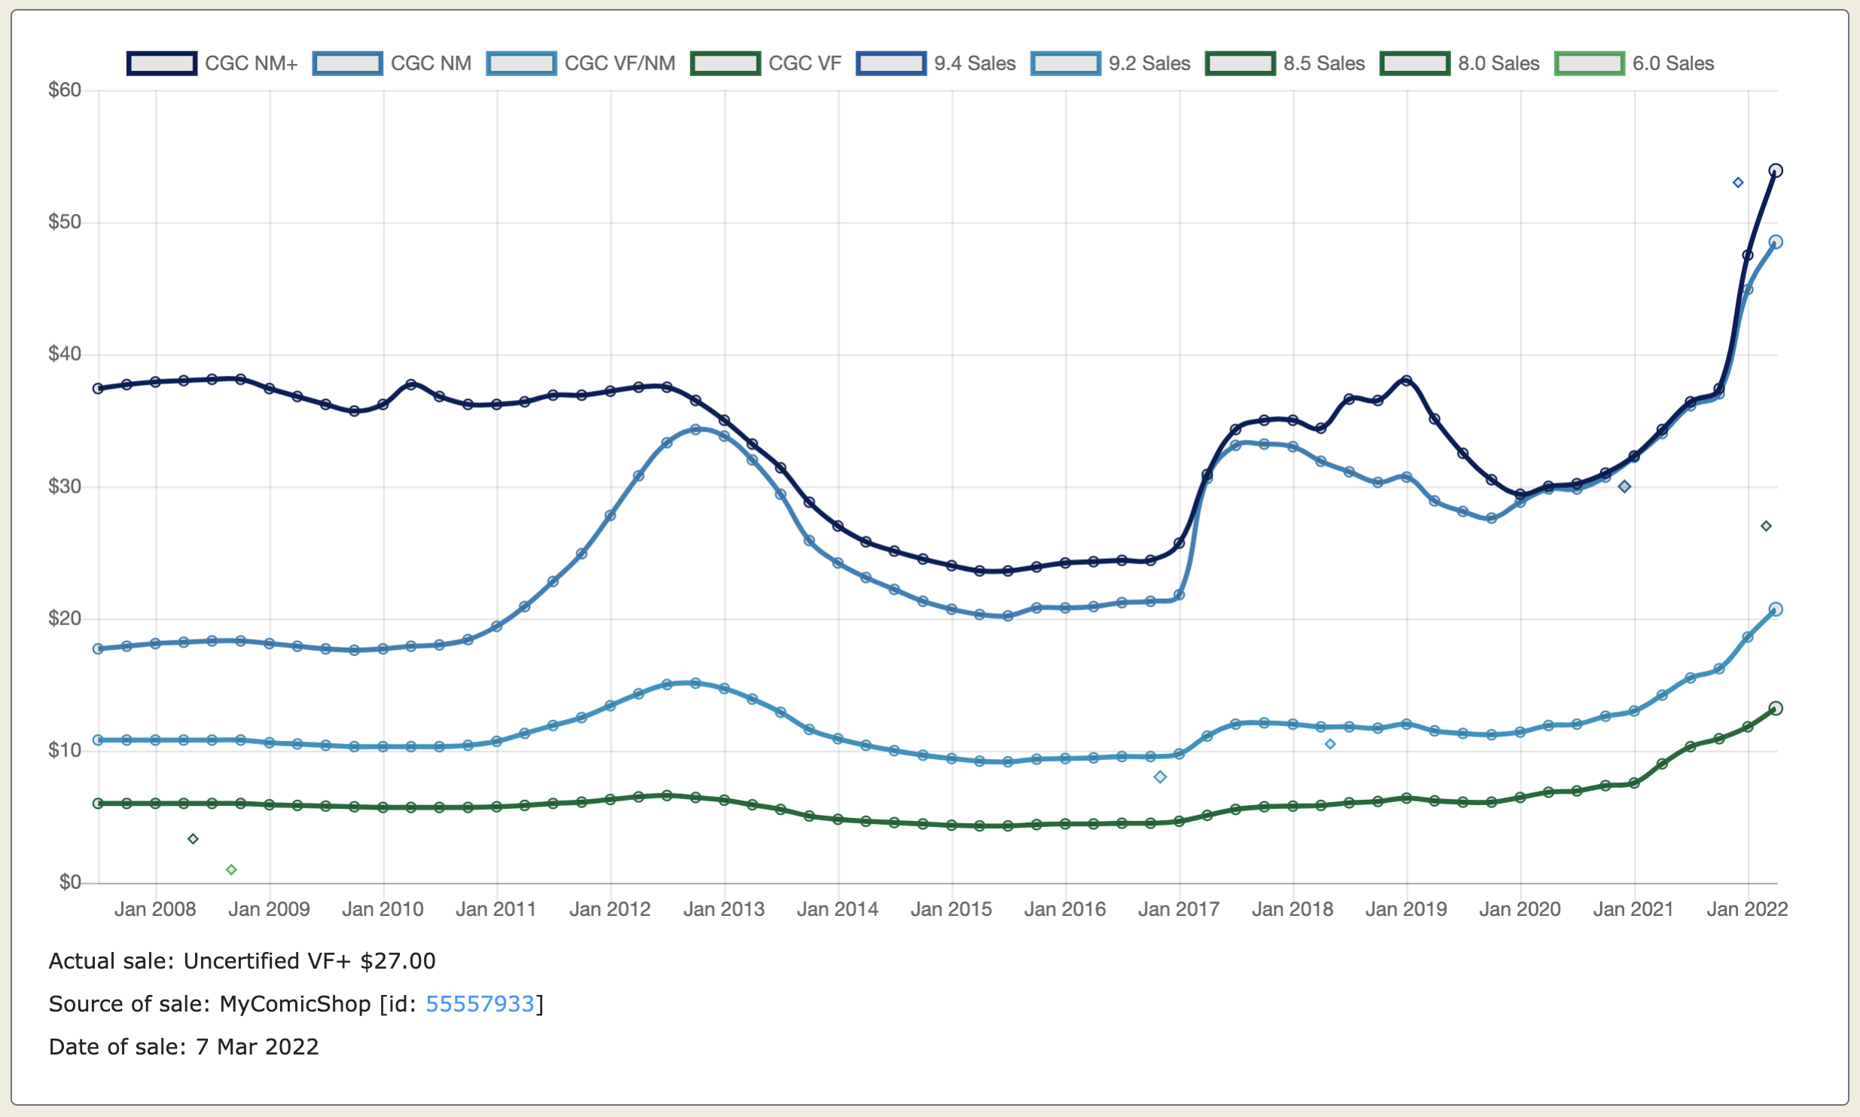Click the $0 y-axis label

click(x=70, y=882)
